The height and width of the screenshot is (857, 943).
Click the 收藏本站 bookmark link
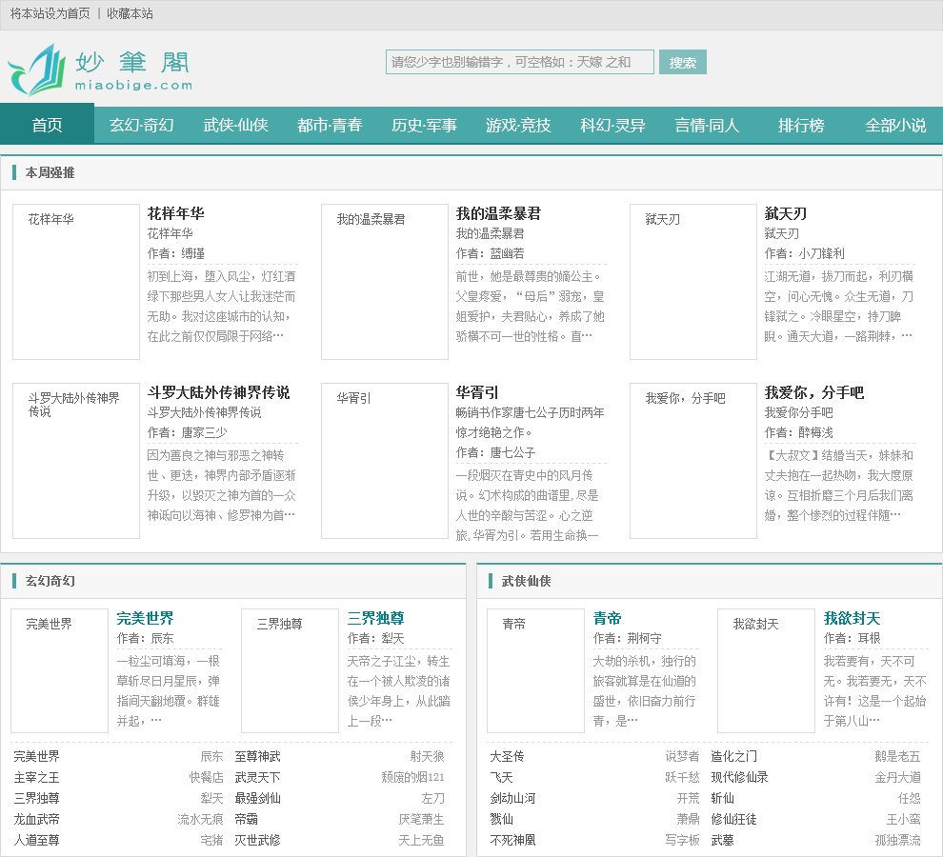tap(130, 13)
